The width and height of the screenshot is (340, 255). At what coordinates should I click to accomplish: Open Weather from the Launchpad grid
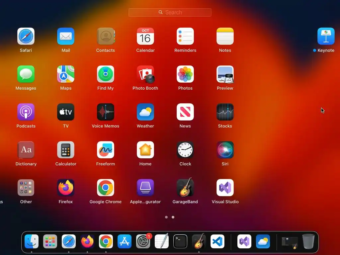click(145, 112)
